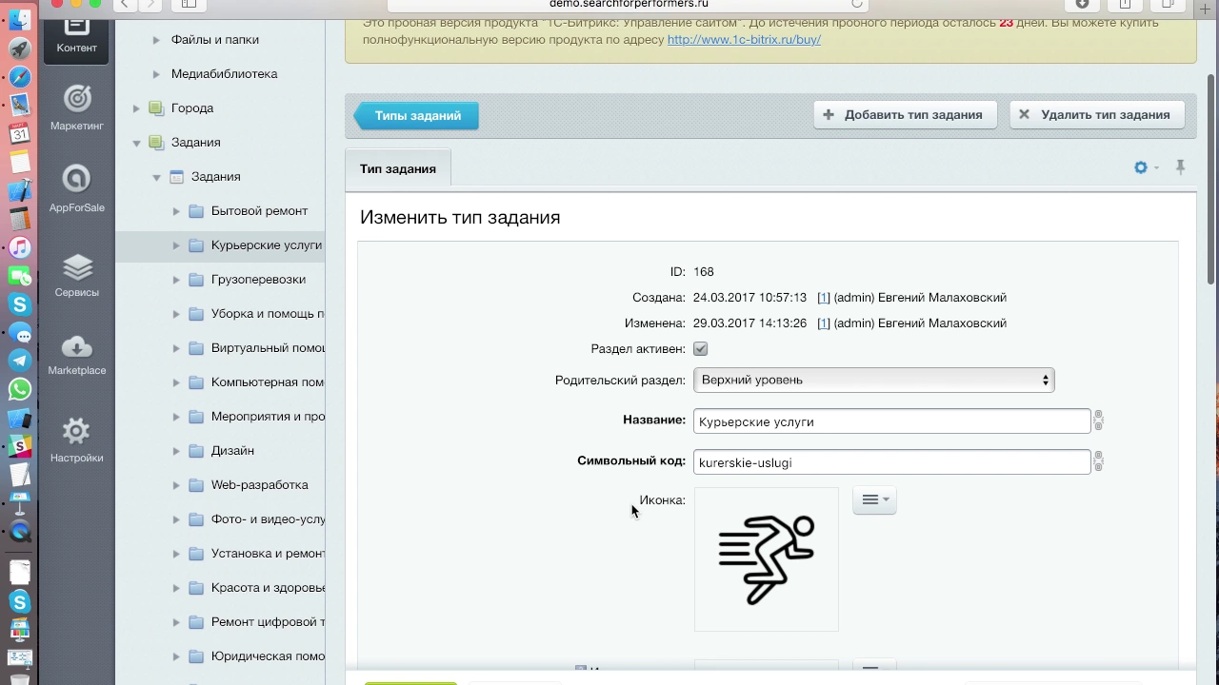Screen dimensions: 1219x685
Task: Click folder icon next to Грузоперевозки
Action: 196,280
